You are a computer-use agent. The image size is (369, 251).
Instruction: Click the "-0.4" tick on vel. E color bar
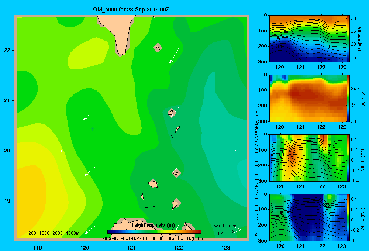point(355,240)
